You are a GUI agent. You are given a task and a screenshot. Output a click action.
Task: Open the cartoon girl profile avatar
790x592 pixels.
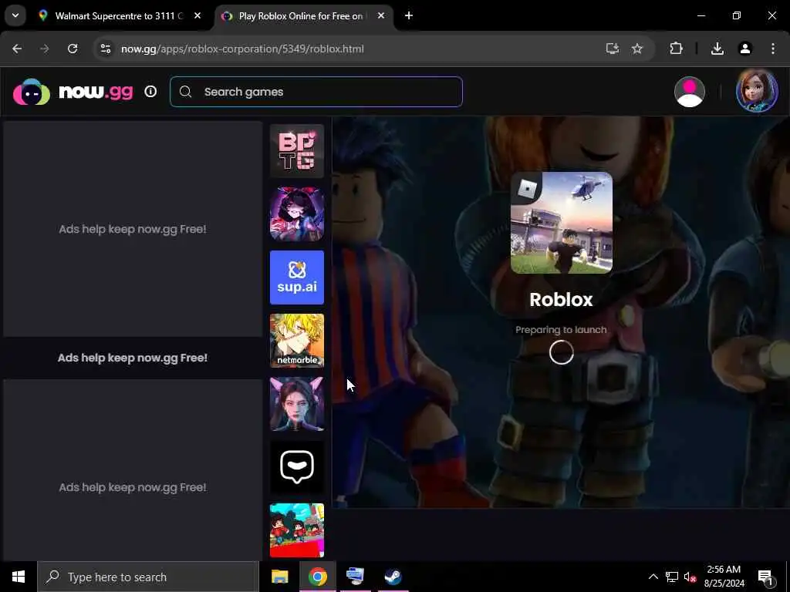tap(757, 91)
